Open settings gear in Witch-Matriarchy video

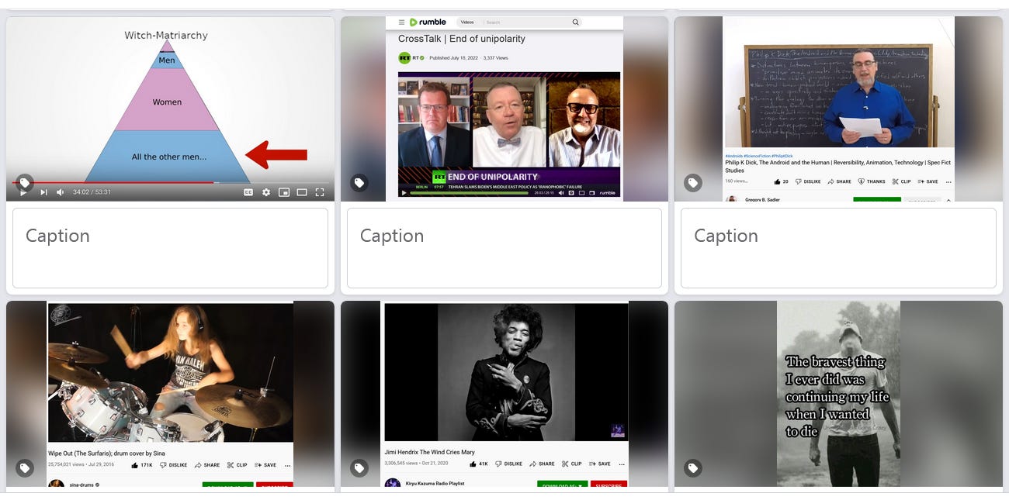(266, 192)
